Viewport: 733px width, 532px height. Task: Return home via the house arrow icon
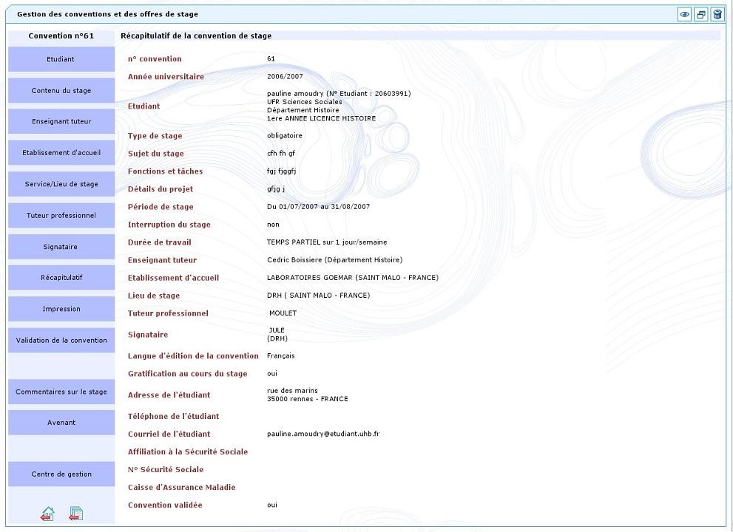click(47, 514)
